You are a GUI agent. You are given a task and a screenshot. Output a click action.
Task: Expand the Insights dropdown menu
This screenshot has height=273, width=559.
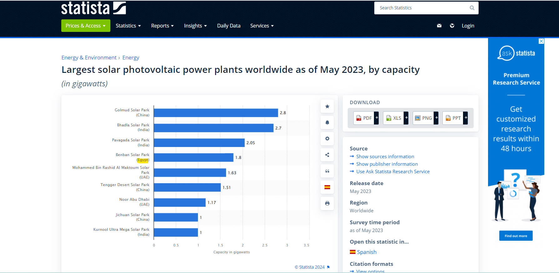[x=195, y=26]
